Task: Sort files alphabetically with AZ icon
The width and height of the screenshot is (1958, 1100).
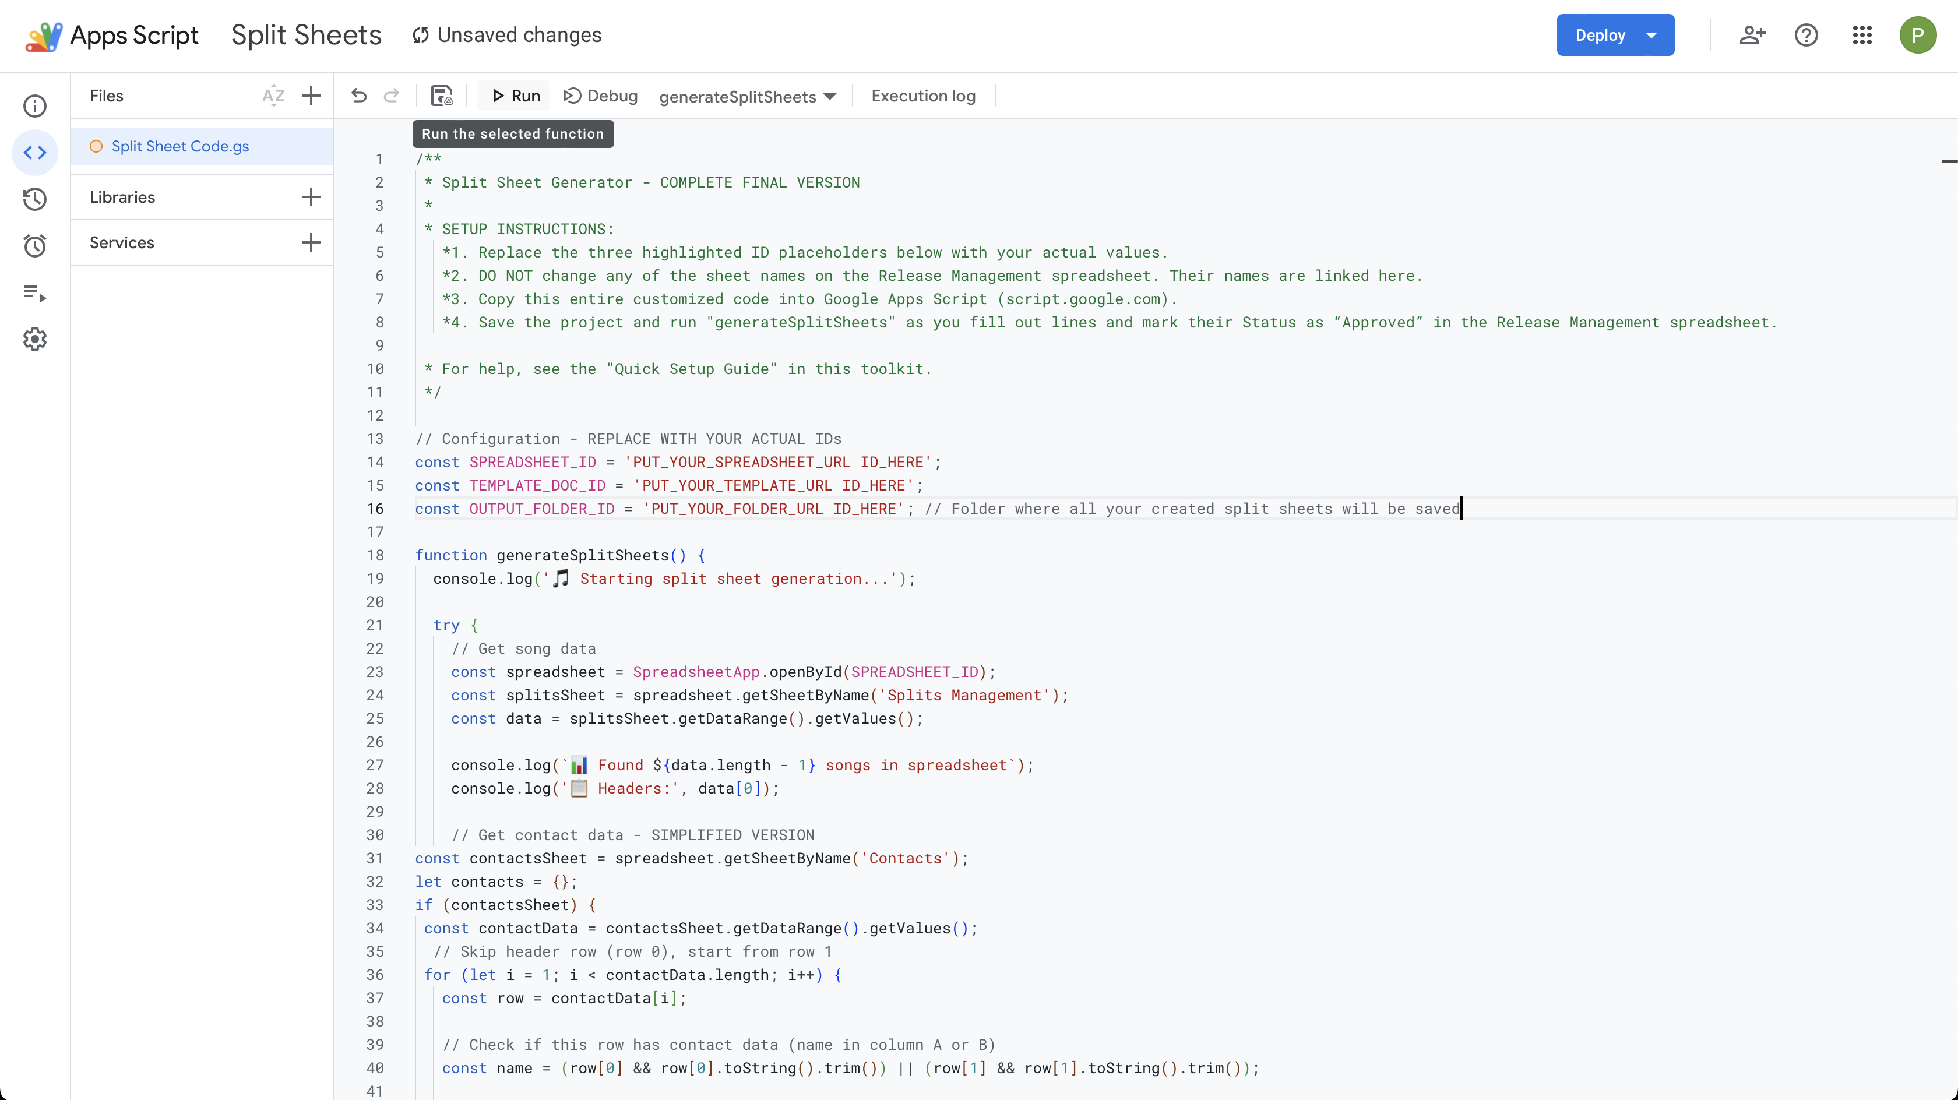Action: click(x=273, y=96)
